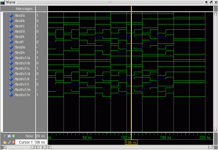Click the Wave window icon in title bar

pos(2,3)
